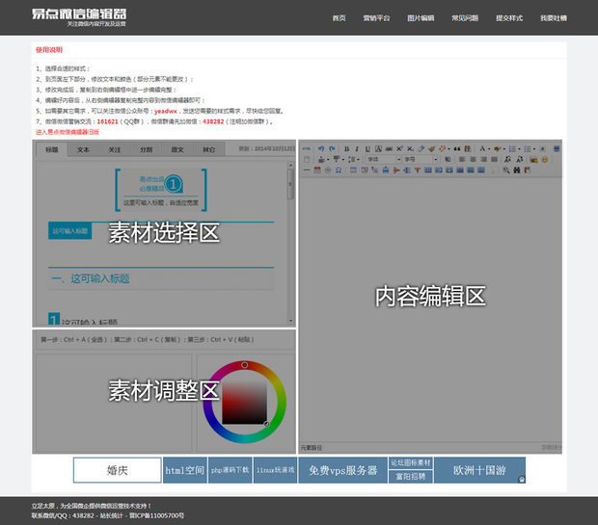Toggle bold formatting with the B icon

[346, 149]
